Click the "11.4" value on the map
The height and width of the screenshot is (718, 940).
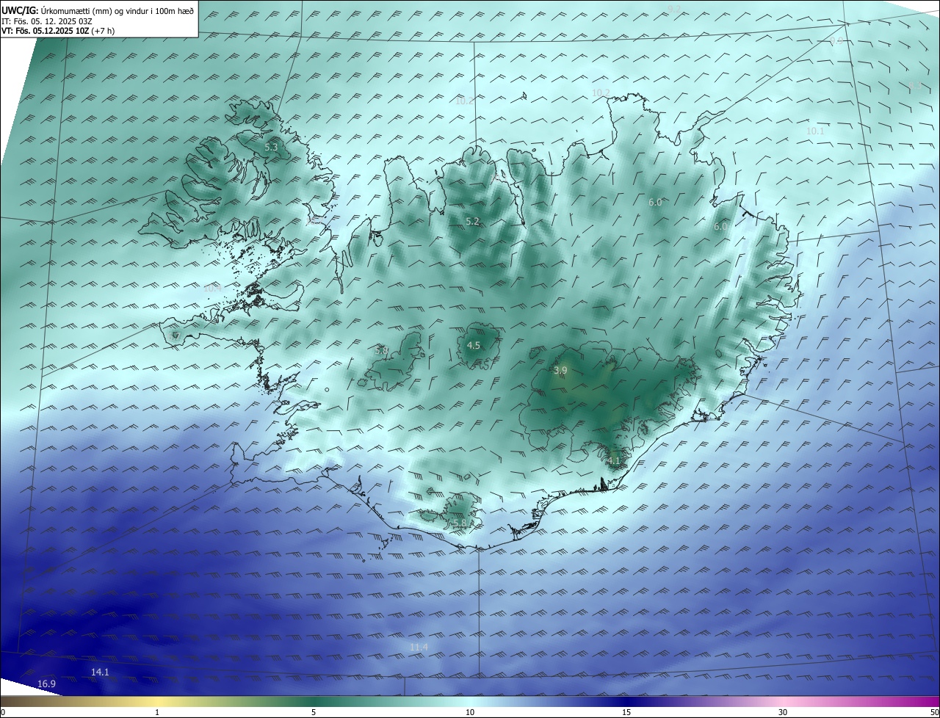coord(419,647)
